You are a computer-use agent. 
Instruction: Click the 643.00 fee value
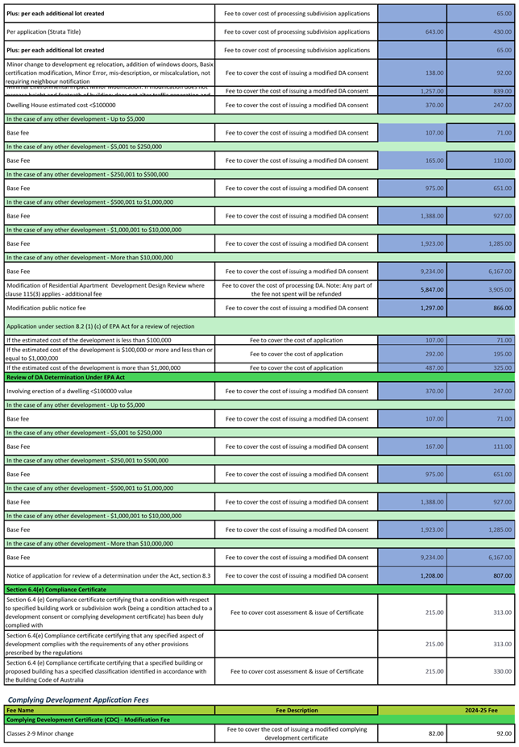(x=434, y=32)
